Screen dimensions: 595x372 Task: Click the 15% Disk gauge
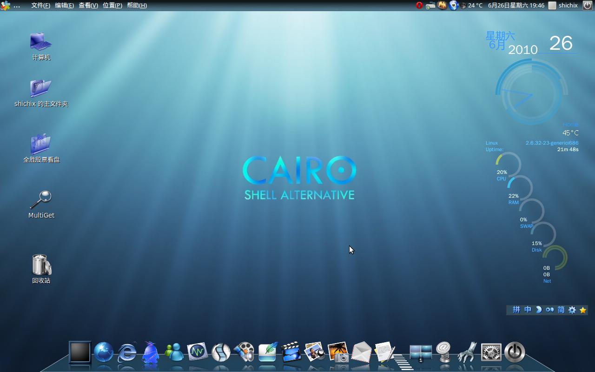(x=543, y=238)
